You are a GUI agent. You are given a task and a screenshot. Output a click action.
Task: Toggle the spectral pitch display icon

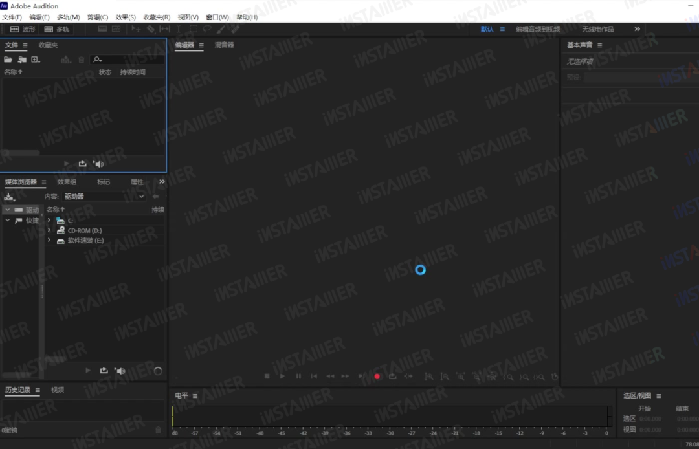[116, 29]
